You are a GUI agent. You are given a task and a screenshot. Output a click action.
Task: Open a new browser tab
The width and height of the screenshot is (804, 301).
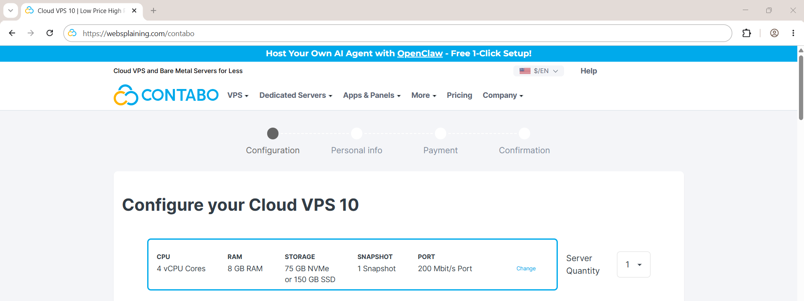click(x=154, y=10)
